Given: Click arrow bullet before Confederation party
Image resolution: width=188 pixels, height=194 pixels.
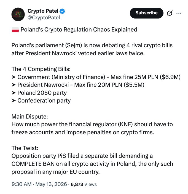Looking at the screenshot, I should point(14,101).
